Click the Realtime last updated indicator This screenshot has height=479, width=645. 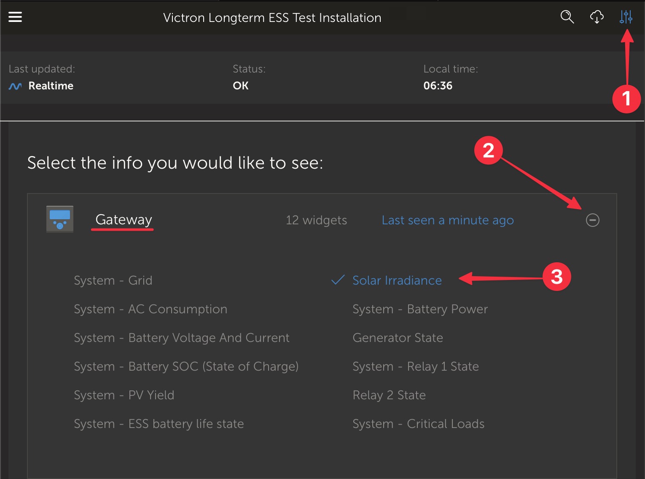(51, 86)
